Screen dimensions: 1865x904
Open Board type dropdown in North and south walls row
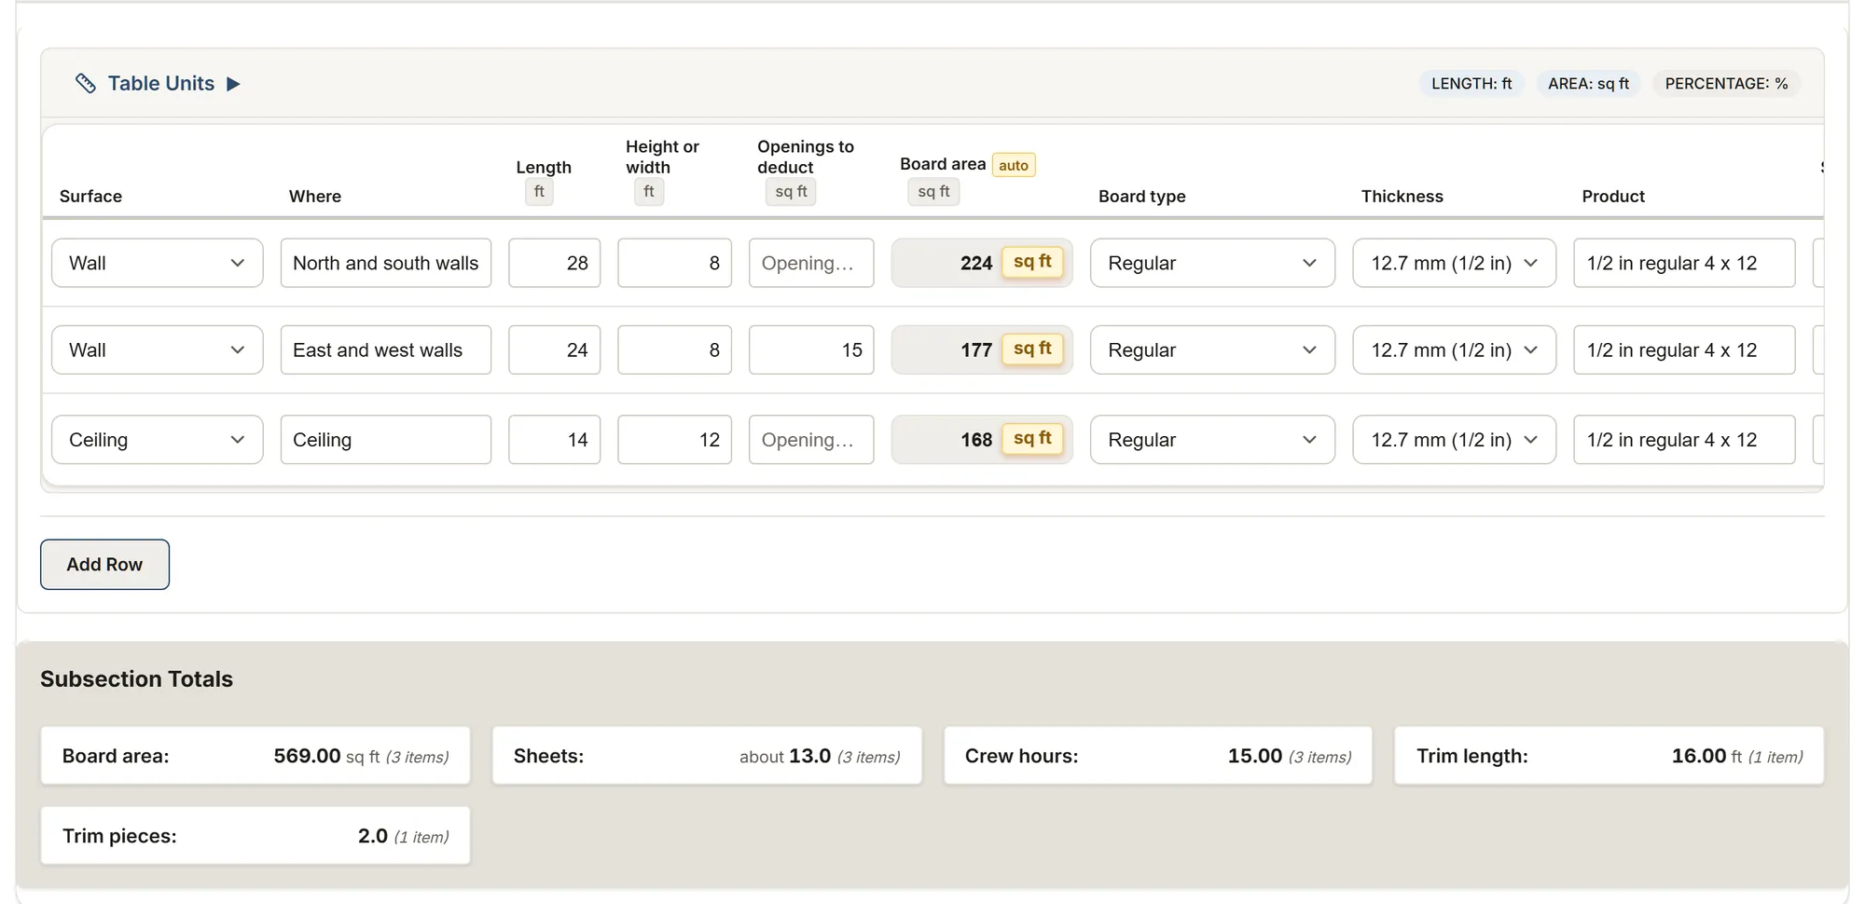coord(1212,263)
